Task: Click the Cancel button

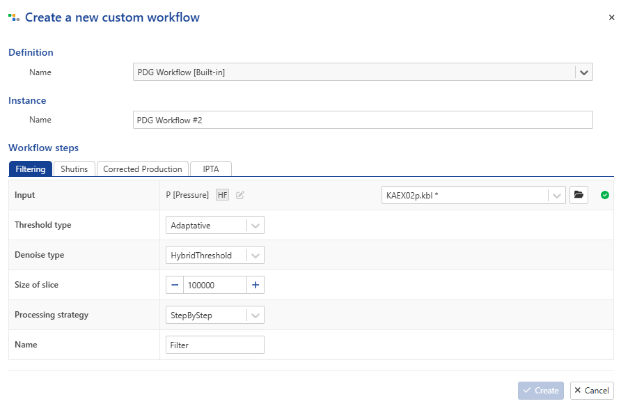Action: (592, 391)
